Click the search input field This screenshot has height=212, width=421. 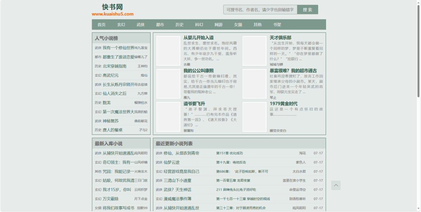coord(260,9)
